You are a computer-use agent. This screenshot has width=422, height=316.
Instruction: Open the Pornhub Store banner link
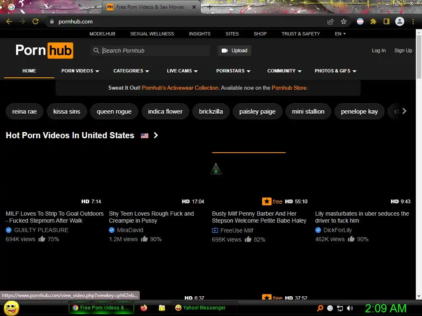[289, 88]
